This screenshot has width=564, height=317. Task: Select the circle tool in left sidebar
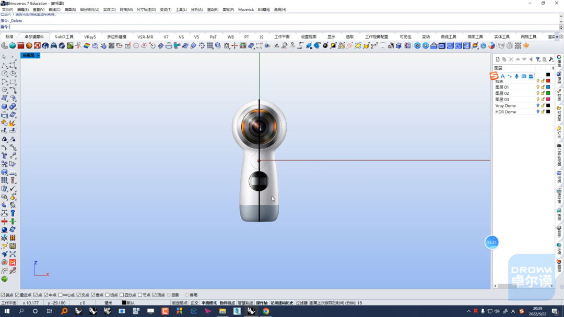[4, 73]
